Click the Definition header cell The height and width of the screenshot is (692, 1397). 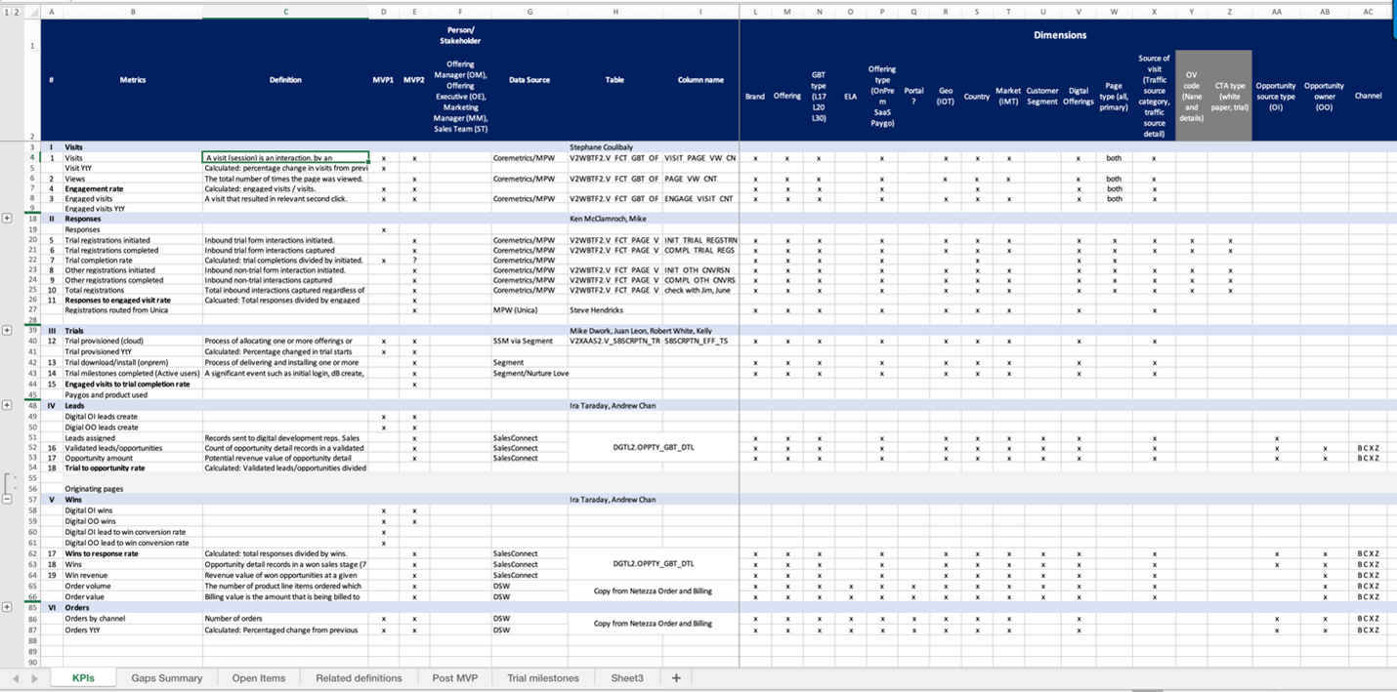(285, 80)
